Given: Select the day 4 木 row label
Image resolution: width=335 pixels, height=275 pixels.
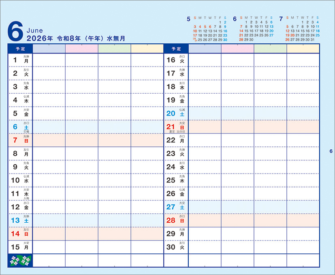Looking at the screenshot, I should pyautogui.click(x=20, y=100).
